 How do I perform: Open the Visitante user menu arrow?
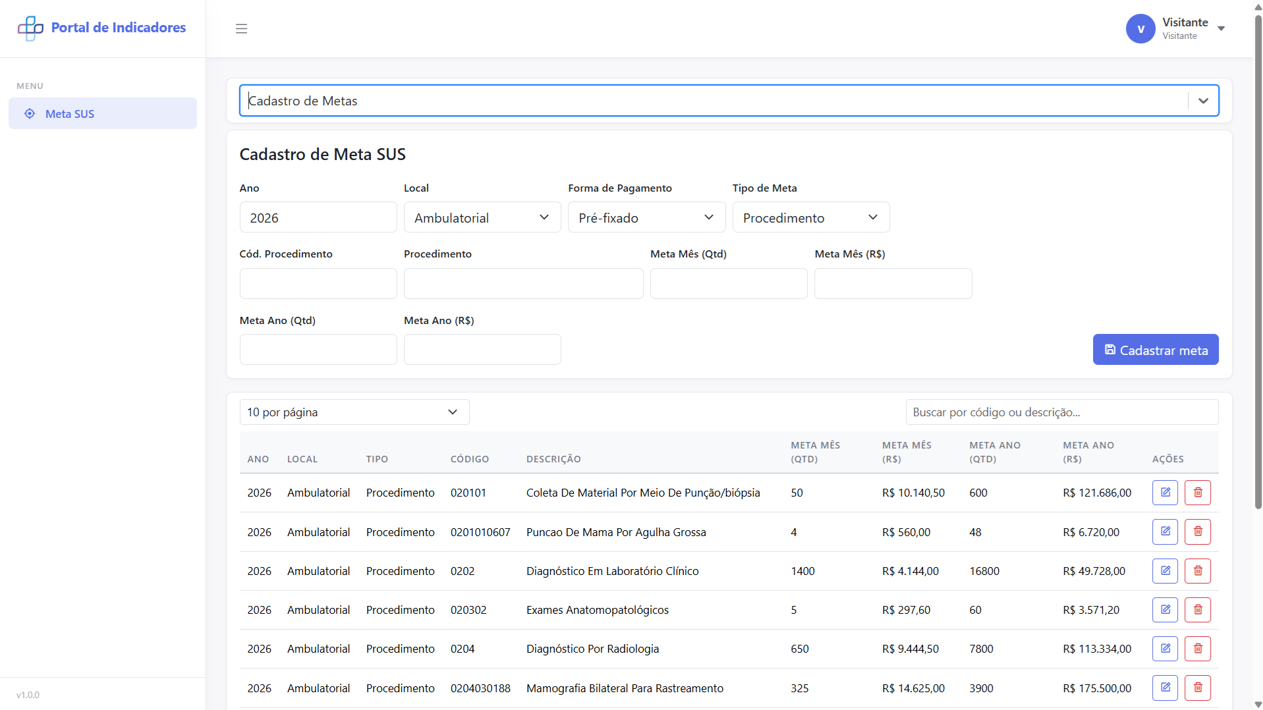click(x=1221, y=28)
